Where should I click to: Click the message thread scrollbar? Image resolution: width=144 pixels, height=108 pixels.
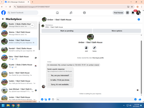coord(141,67)
